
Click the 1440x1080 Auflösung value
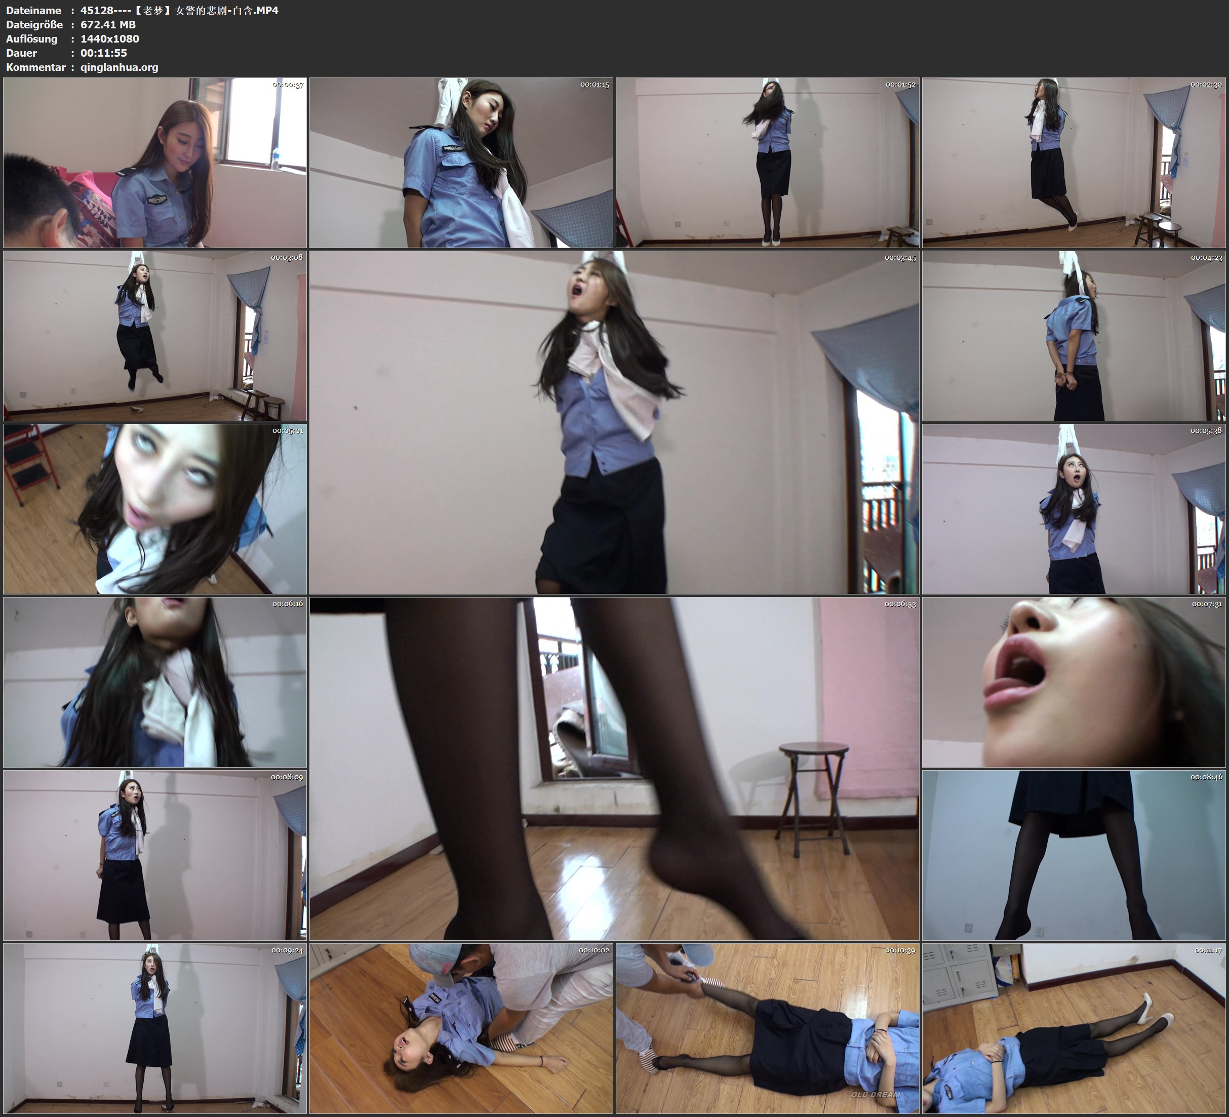[x=110, y=38]
